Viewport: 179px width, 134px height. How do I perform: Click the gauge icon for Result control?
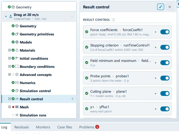click(17, 99)
